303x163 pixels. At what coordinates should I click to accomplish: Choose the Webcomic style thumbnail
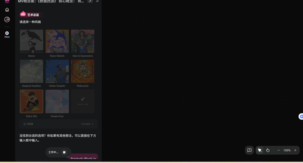(83, 71)
